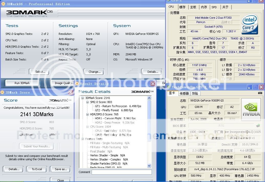265x182 pixels.
Task: Close the GPU-Z window
Action: (261, 87)
